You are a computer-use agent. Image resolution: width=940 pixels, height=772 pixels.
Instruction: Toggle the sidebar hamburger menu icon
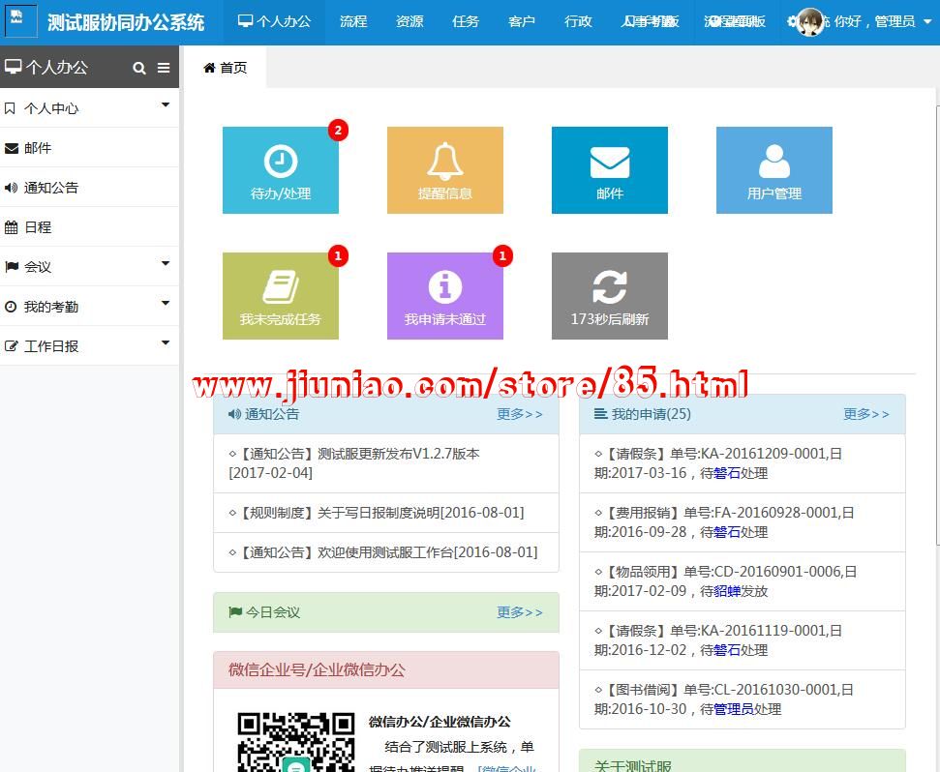pos(164,68)
